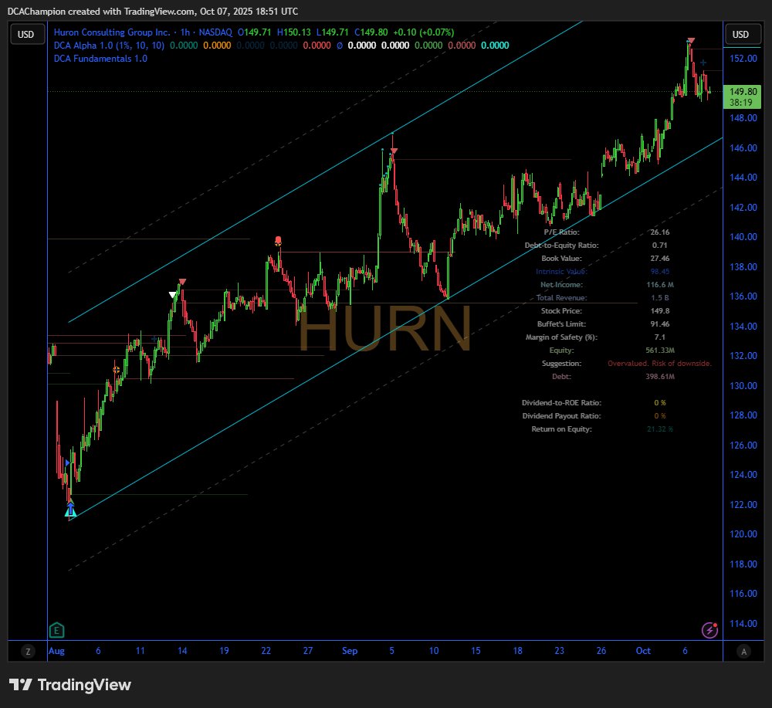This screenshot has height=708, width=772.
Task: Click the NASDAQ exchange label in the legend
Action: tap(215, 32)
